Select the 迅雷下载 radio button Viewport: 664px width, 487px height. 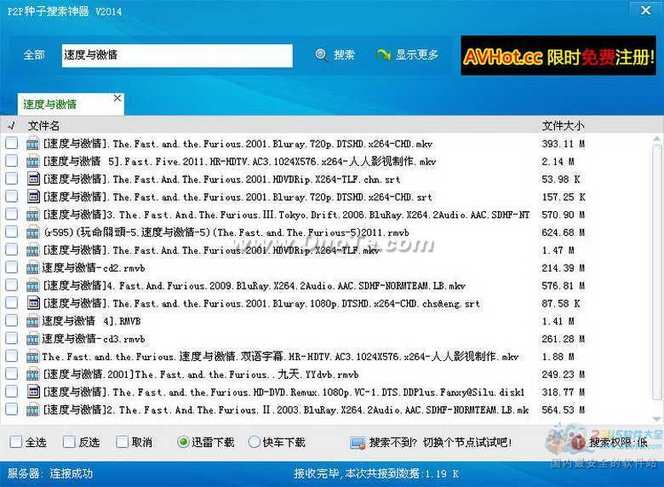tap(183, 442)
